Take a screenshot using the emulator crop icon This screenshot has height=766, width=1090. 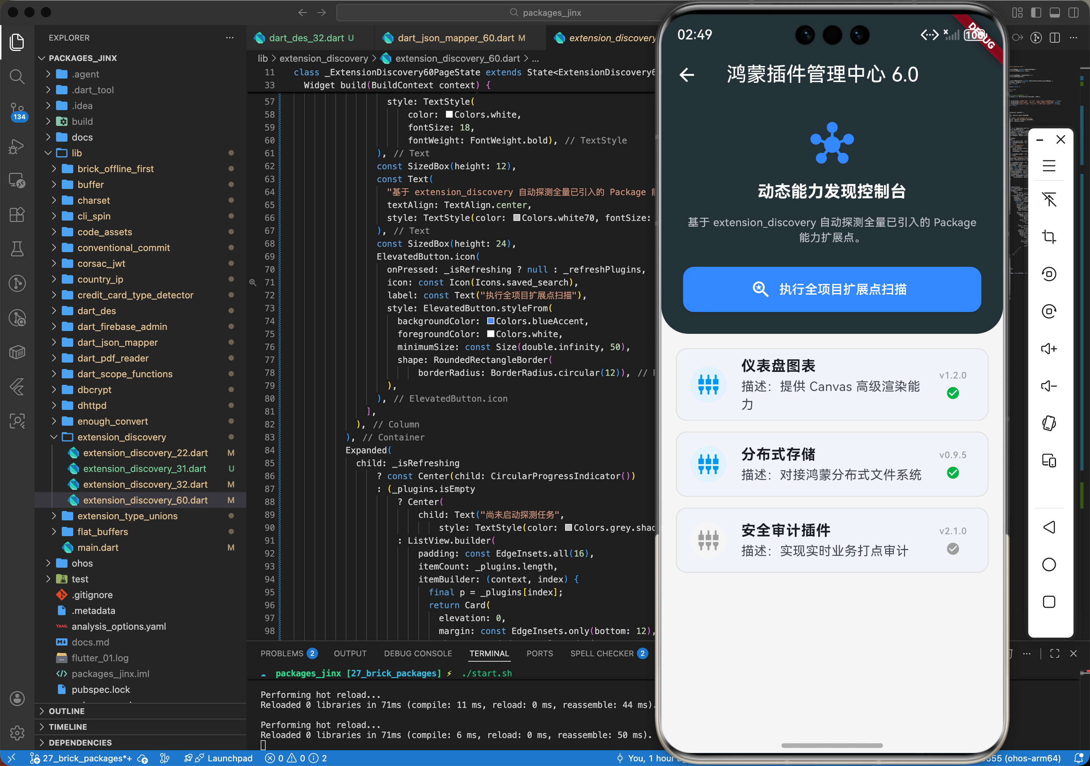(1049, 237)
